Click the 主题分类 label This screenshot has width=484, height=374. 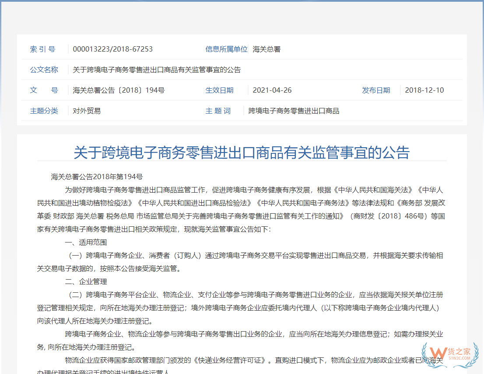(44, 111)
